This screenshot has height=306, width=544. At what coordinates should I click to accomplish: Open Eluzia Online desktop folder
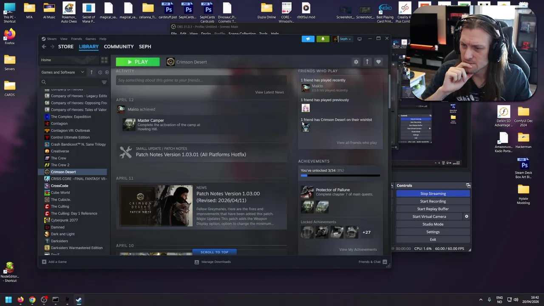(266, 11)
